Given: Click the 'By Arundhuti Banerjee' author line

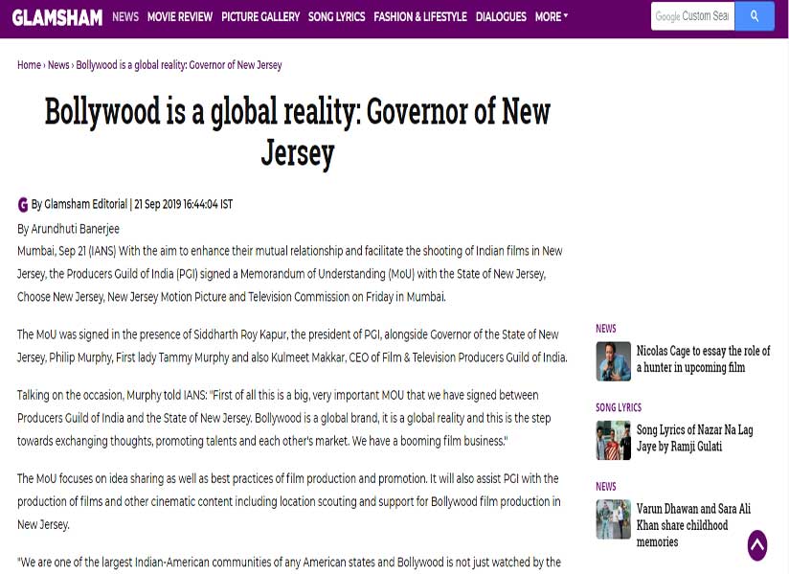Looking at the screenshot, I should (x=68, y=229).
